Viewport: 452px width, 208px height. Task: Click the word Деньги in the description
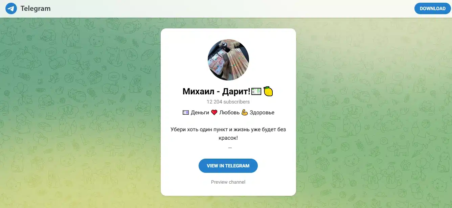click(x=200, y=113)
